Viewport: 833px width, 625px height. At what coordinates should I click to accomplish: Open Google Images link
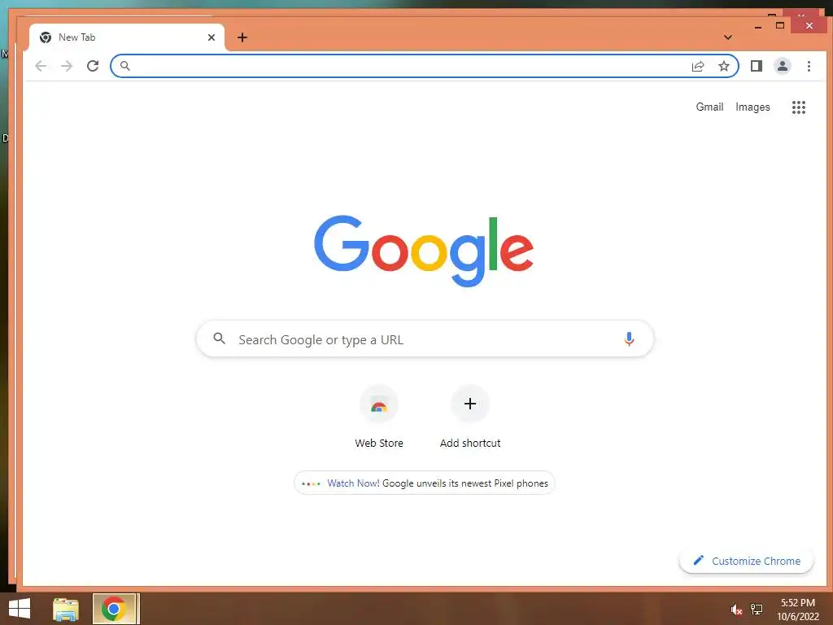click(x=752, y=107)
